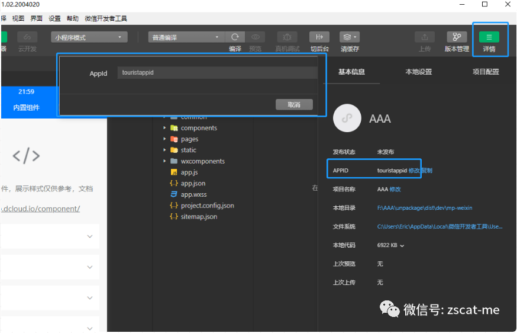Open the dcloud.io/component/ link in simulator
517x333 pixels.
(x=40, y=209)
